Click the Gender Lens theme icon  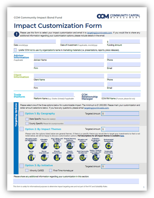coord(31,158)
